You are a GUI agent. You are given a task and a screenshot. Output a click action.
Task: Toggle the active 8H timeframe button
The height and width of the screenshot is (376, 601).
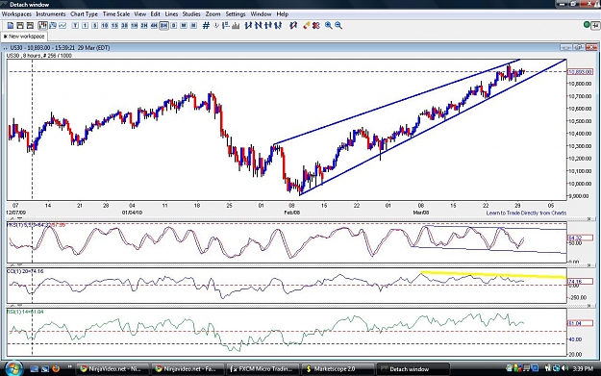tap(163, 26)
